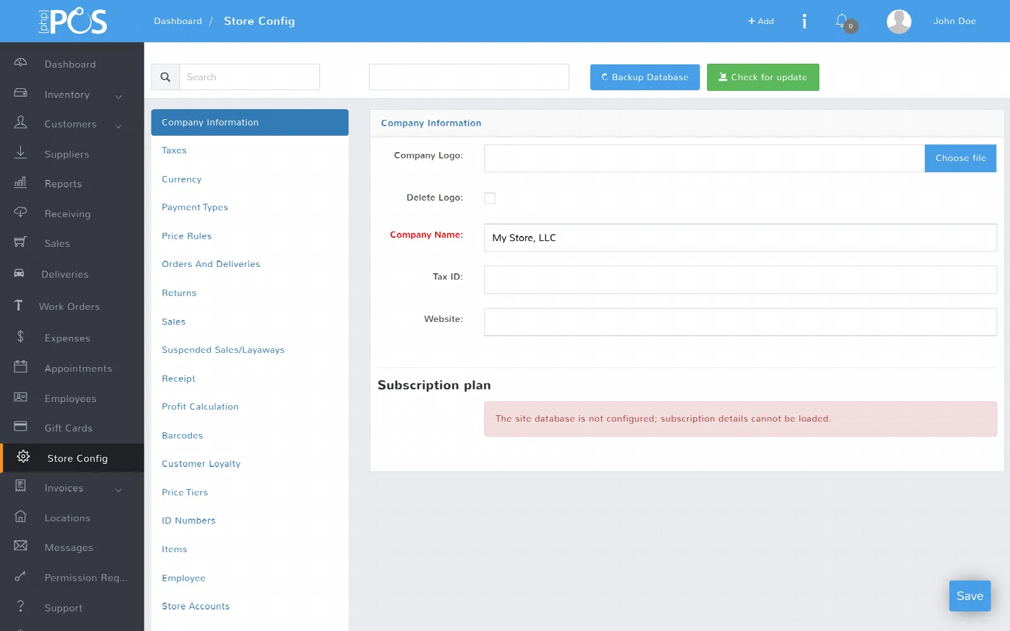Screen dimensions: 1010x631
Task: Click the Company Logo file path field
Action: coord(704,158)
